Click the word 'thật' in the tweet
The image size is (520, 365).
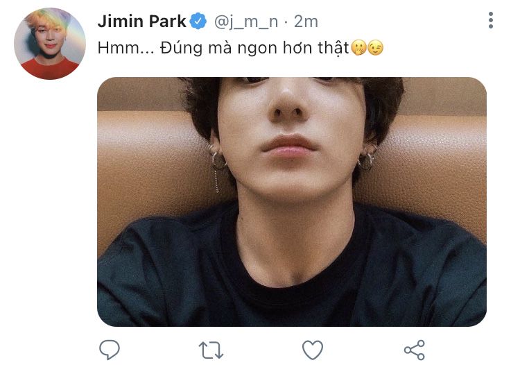pos(336,49)
